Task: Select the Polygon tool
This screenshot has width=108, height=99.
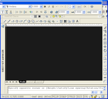Action: point(17,21)
